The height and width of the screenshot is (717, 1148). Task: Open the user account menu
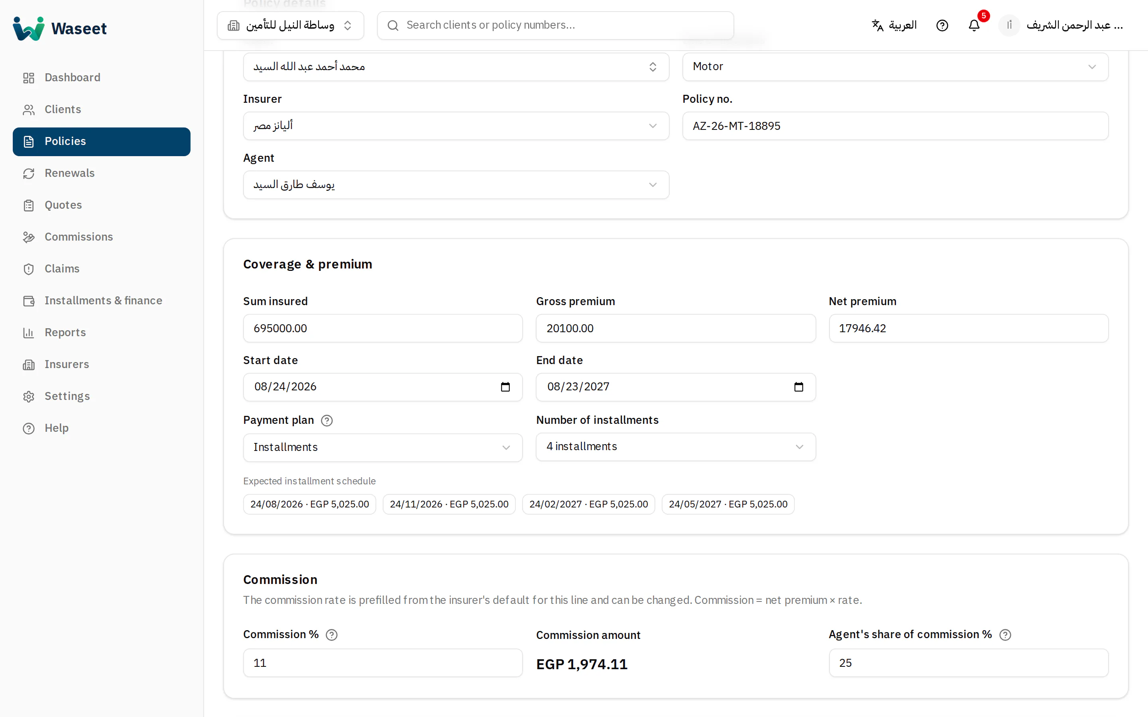[1062, 25]
